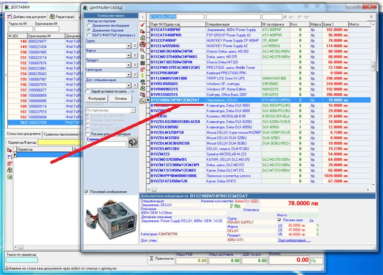383x275 pixels.
Task: Click the house-shaped icon at the strip bottom
Action: (x=142, y=101)
